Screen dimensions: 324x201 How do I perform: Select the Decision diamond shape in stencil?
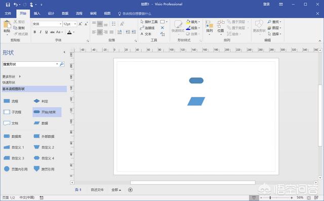(36, 101)
